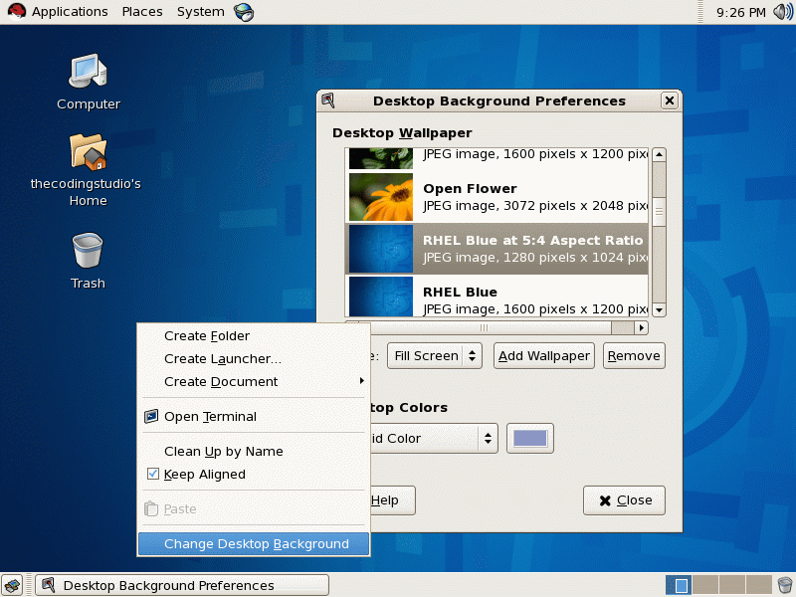Click the horizontal scrollbar right arrow
Viewport: 796px width, 597px height.
pyautogui.click(x=642, y=328)
